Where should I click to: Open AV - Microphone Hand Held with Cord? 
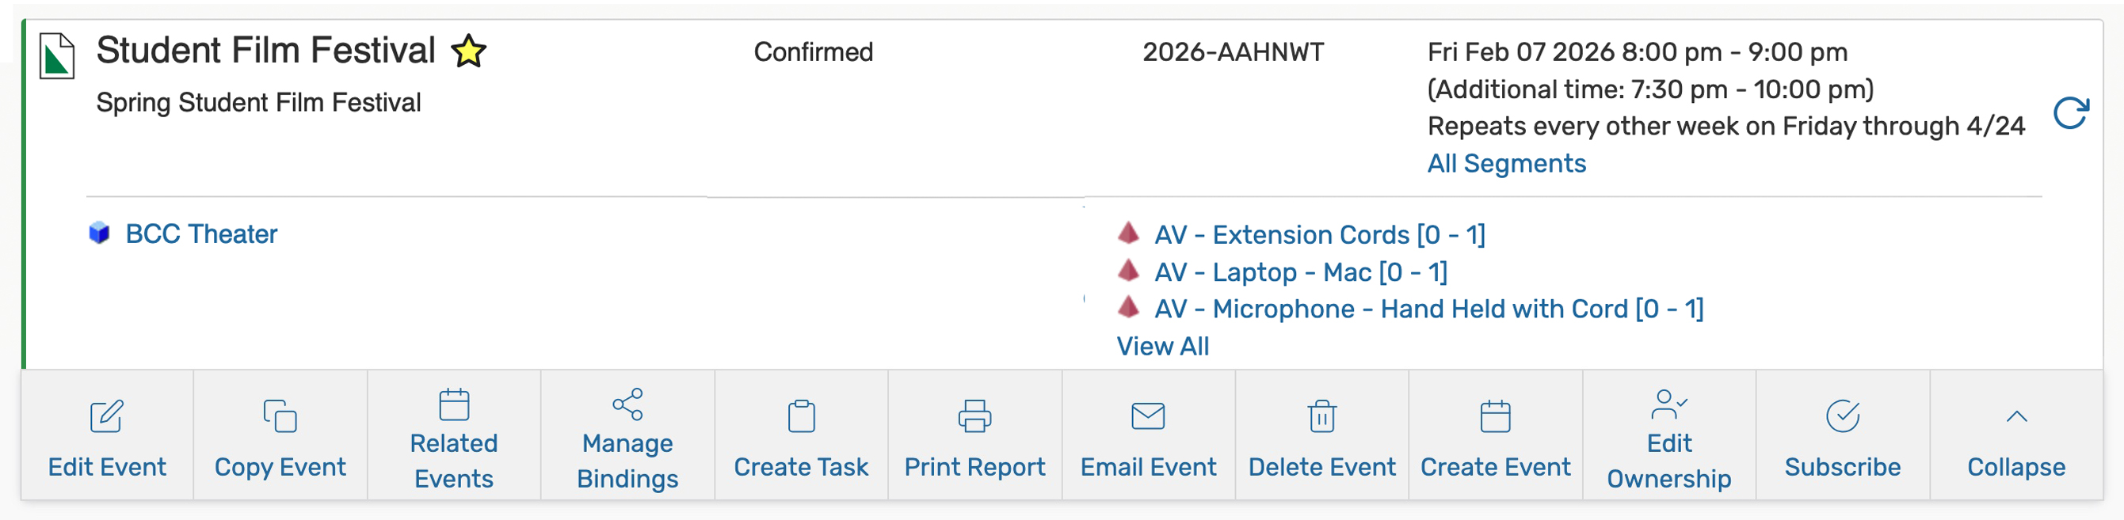coord(1428,309)
